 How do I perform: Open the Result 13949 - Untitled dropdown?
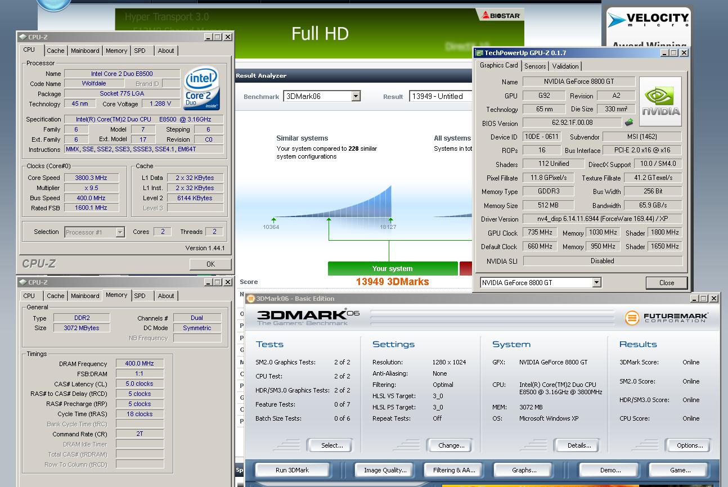[x=441, y=96]
